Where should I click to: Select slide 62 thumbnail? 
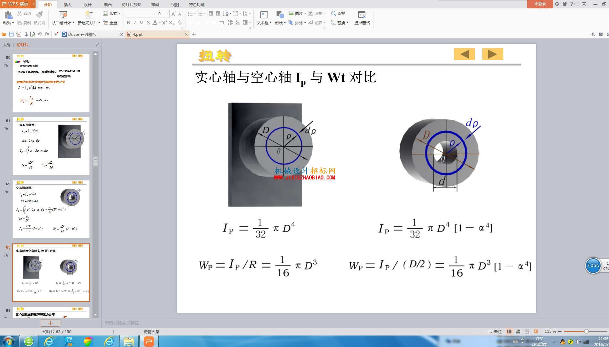click(x=51, y=209)
